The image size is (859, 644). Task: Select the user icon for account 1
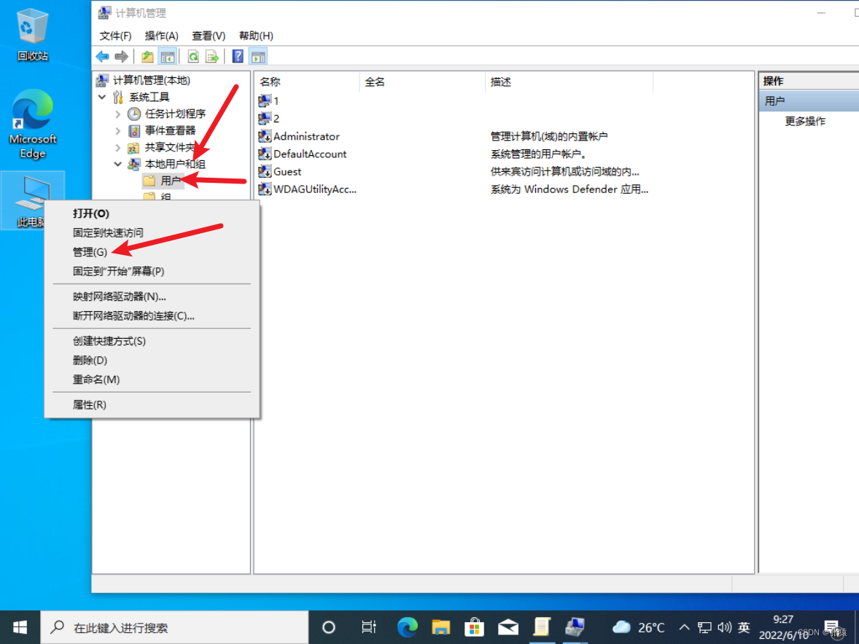coord(265,101)
